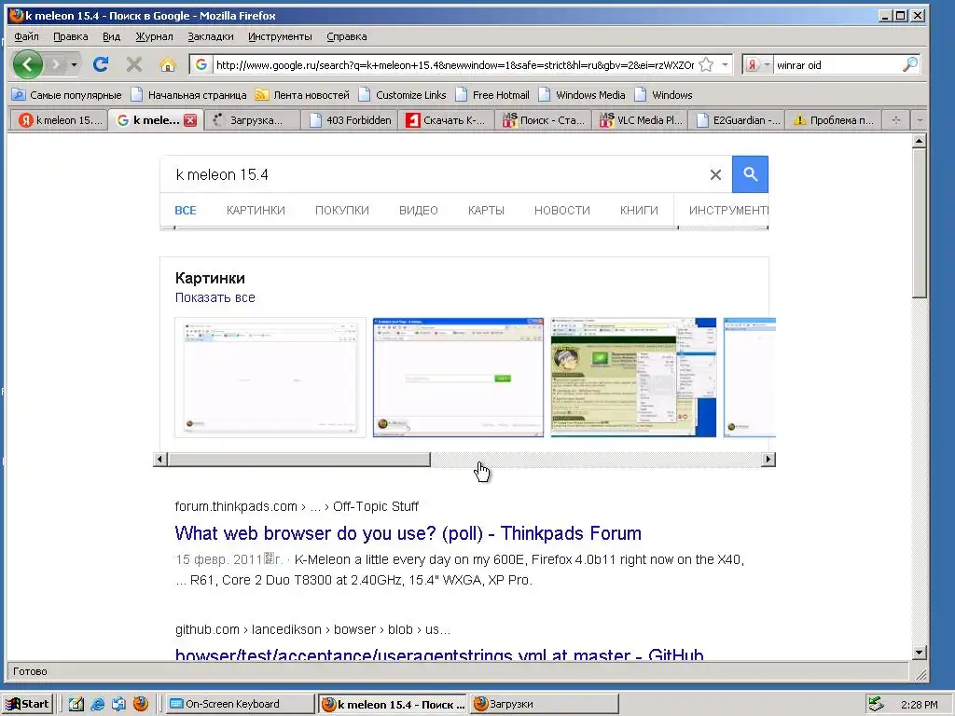
Task: Open the Файл menu
Action: pos(26,36)
